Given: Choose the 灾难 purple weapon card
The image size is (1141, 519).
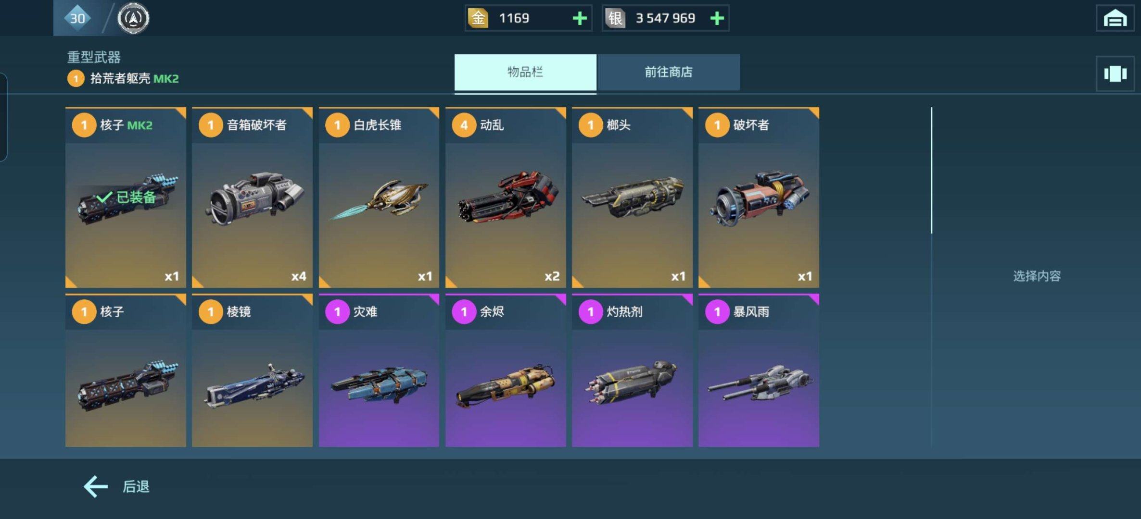Looking at the screenshot, I should (379, 371).
